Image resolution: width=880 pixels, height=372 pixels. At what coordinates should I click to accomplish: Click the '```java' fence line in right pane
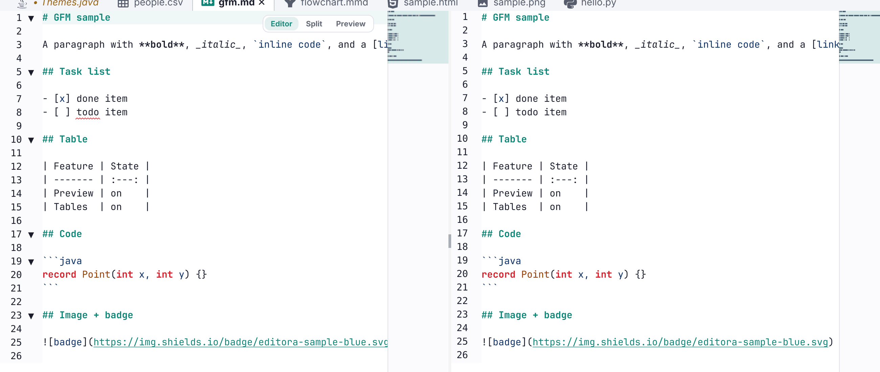click(501, 261)
